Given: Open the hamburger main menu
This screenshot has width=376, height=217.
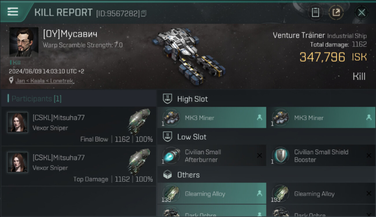Looking at the screenshot, I should pyautogui.click(x=13, y=12).
